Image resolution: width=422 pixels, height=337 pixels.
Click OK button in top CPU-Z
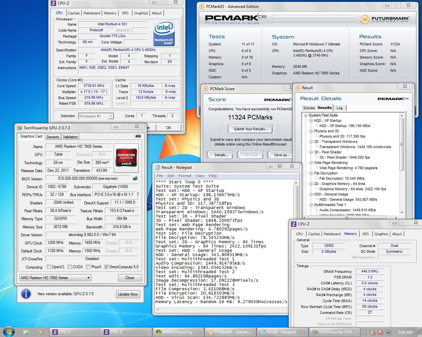click(168, 128)
